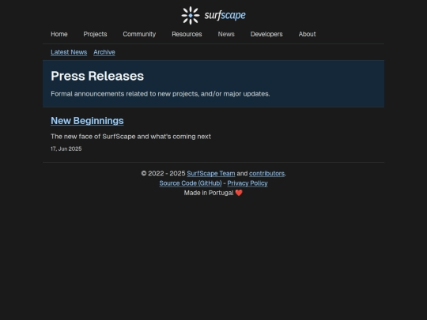
Task: Open Source Code (GitHub) link
Action: 191,183
